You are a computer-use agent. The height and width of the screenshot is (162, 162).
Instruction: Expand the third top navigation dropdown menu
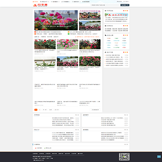[66, 2]
